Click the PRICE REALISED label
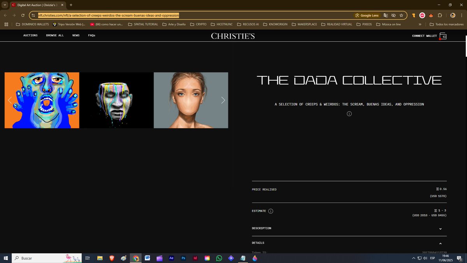 264,189
